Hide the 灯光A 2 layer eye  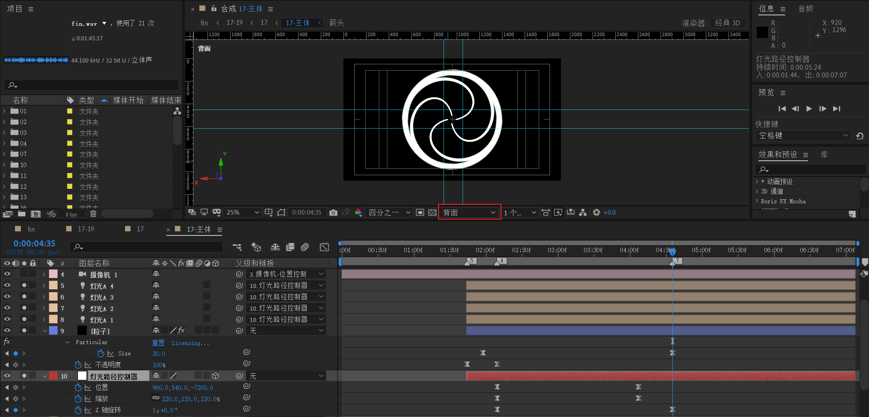click(x=7, y=307)
